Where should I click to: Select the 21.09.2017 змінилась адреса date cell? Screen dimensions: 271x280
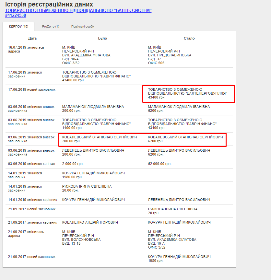26,234
